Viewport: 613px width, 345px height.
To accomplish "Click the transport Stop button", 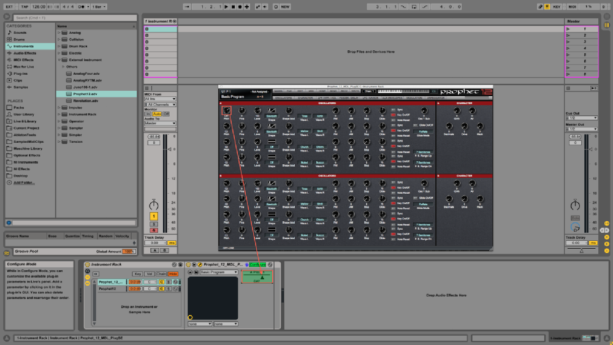I will point(233,7).
